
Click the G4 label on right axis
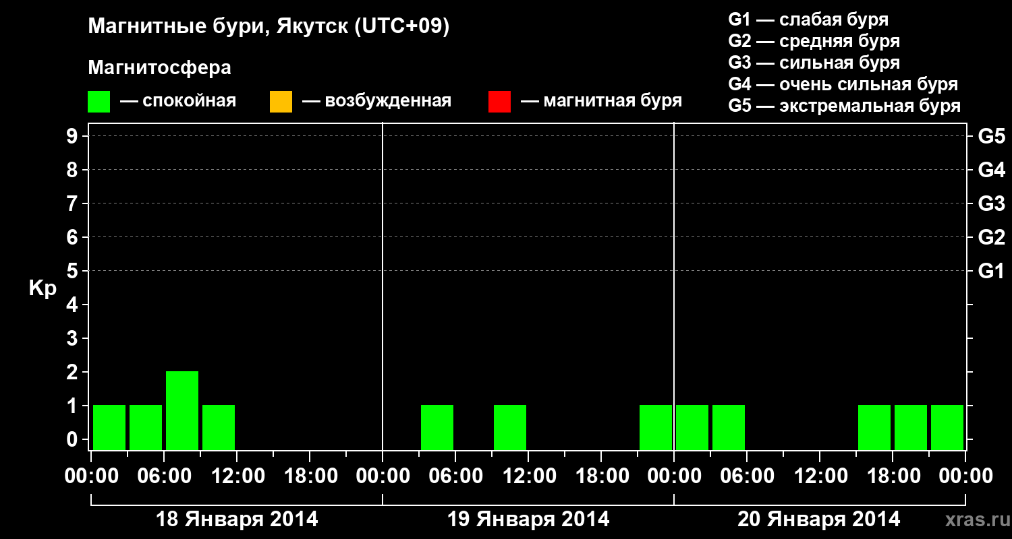(991, 170)
